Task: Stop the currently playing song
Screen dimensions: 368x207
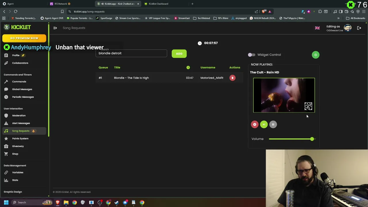Action: pos(254,124)
